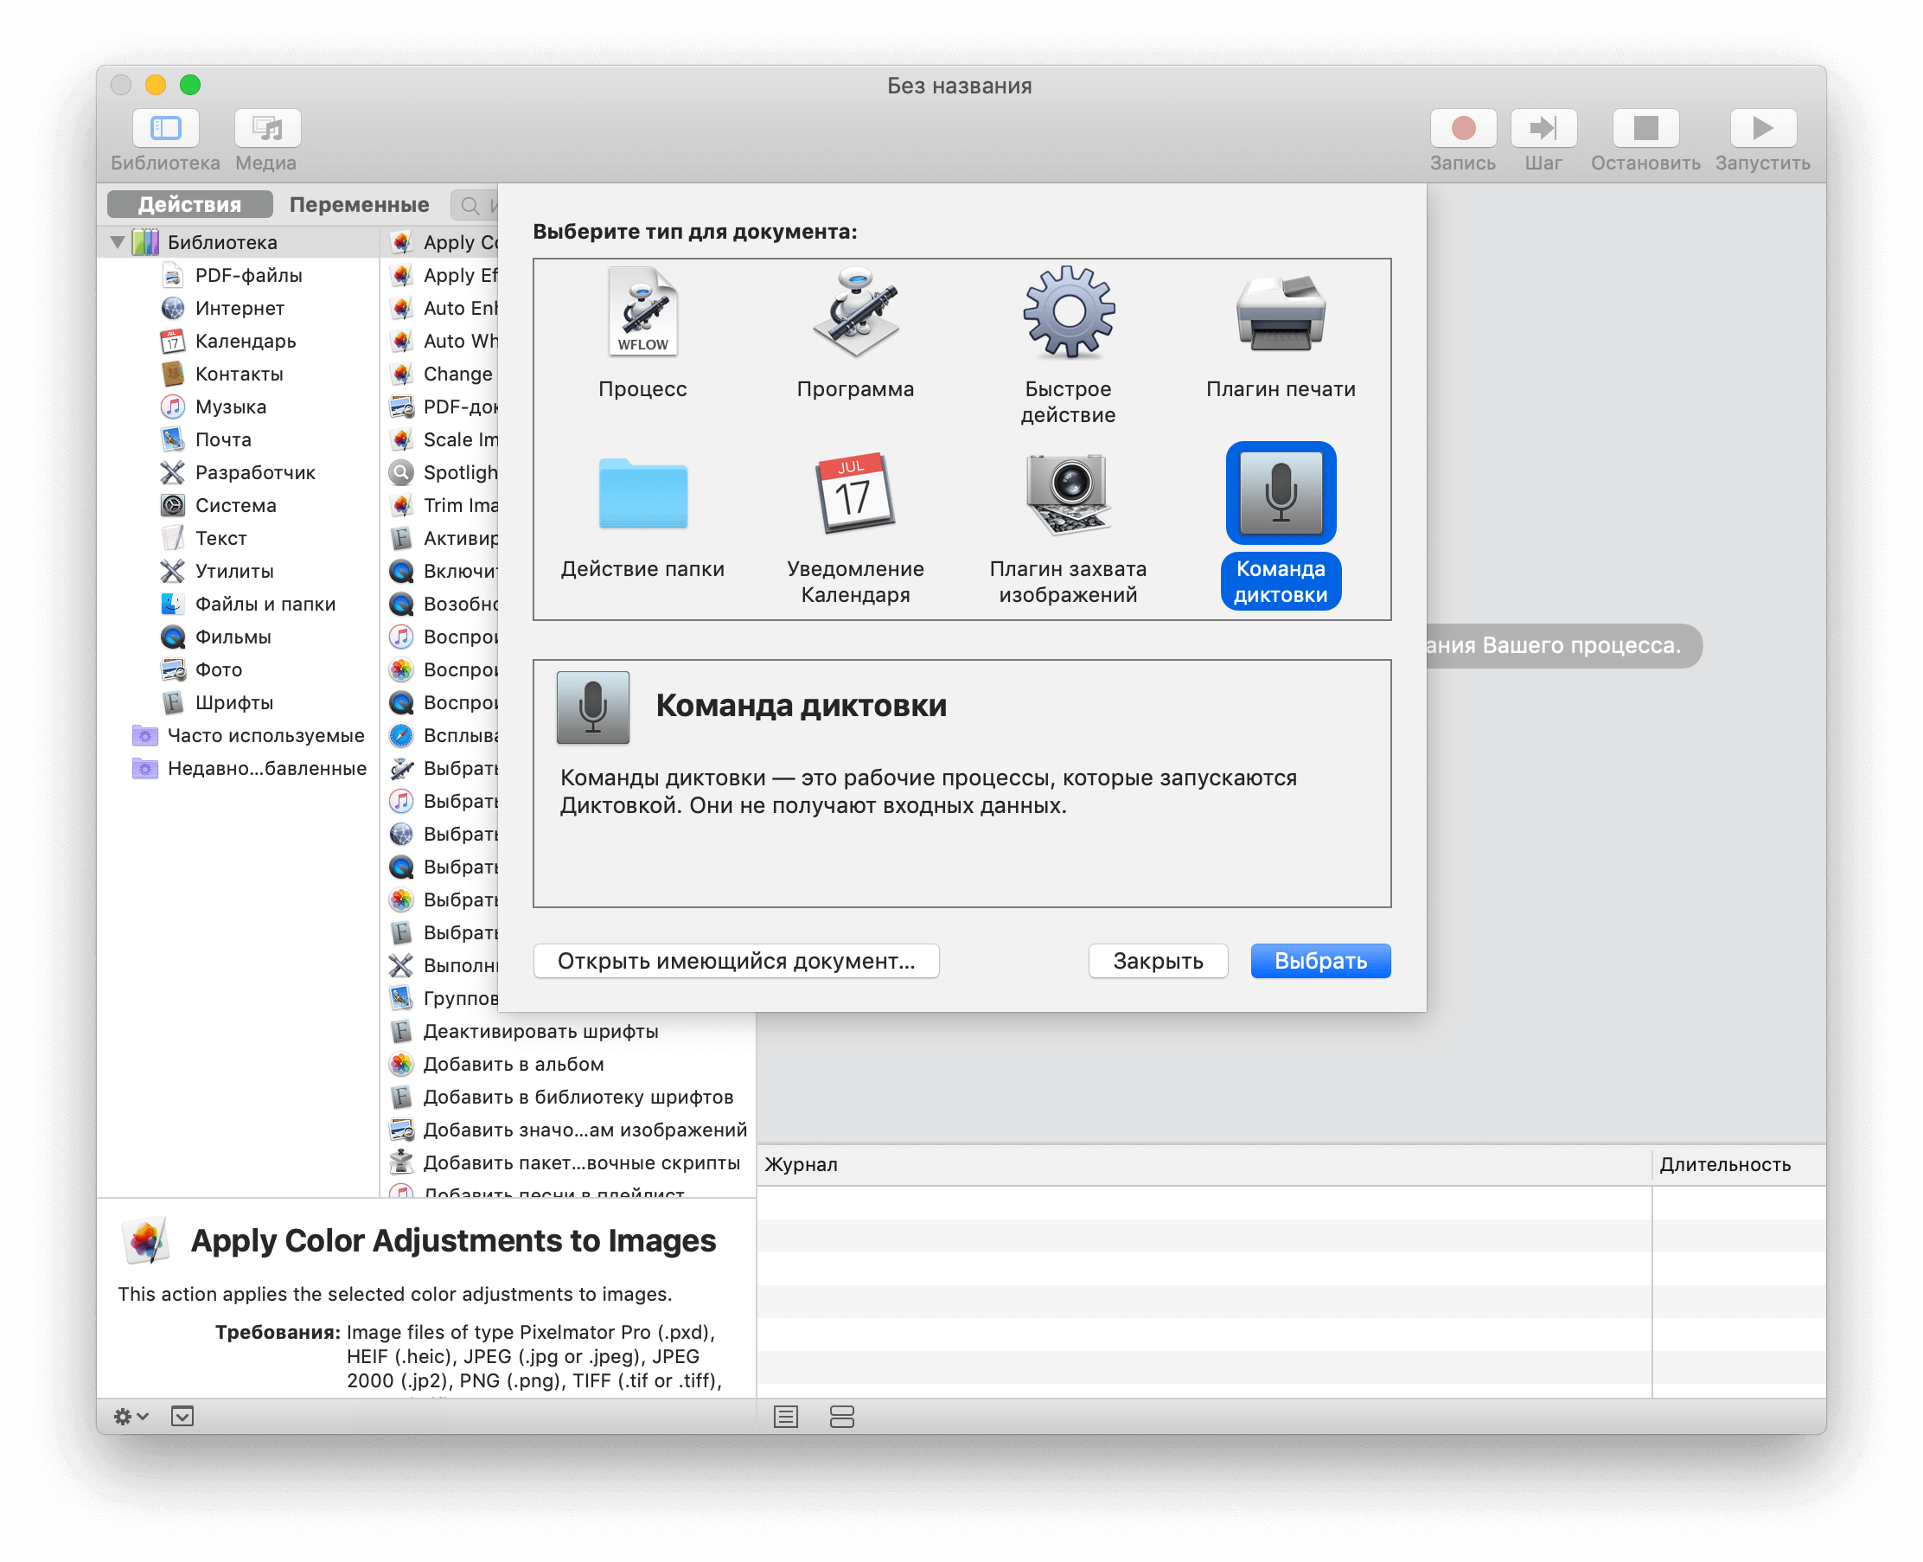The image size is (1923, 1562).
Task: Choose the Быстрое действие gear icon
Action: click(x=1068, y=312)
